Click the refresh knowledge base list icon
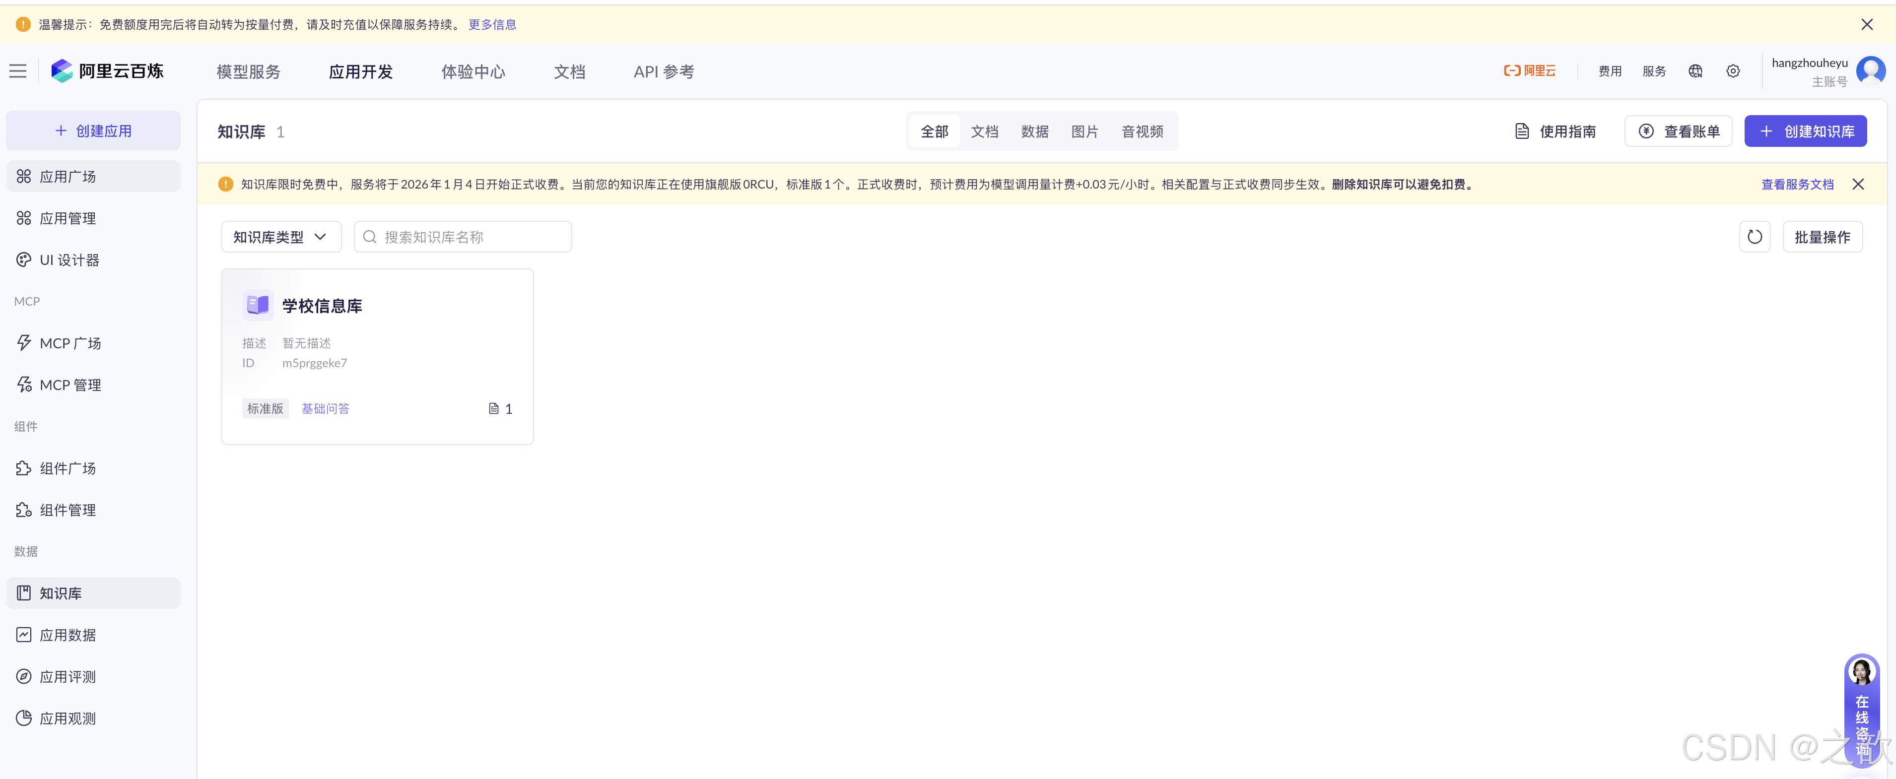 1754,237
